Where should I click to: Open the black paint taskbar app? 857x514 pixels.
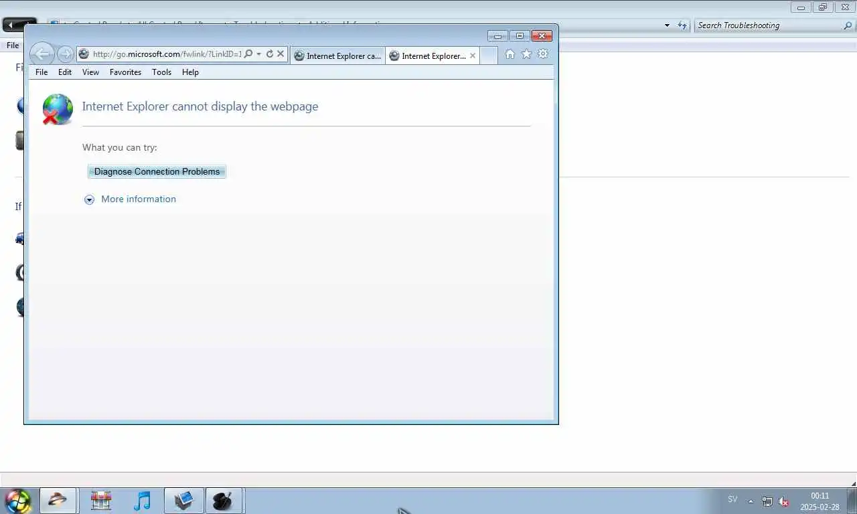click(x=223, y=501)
